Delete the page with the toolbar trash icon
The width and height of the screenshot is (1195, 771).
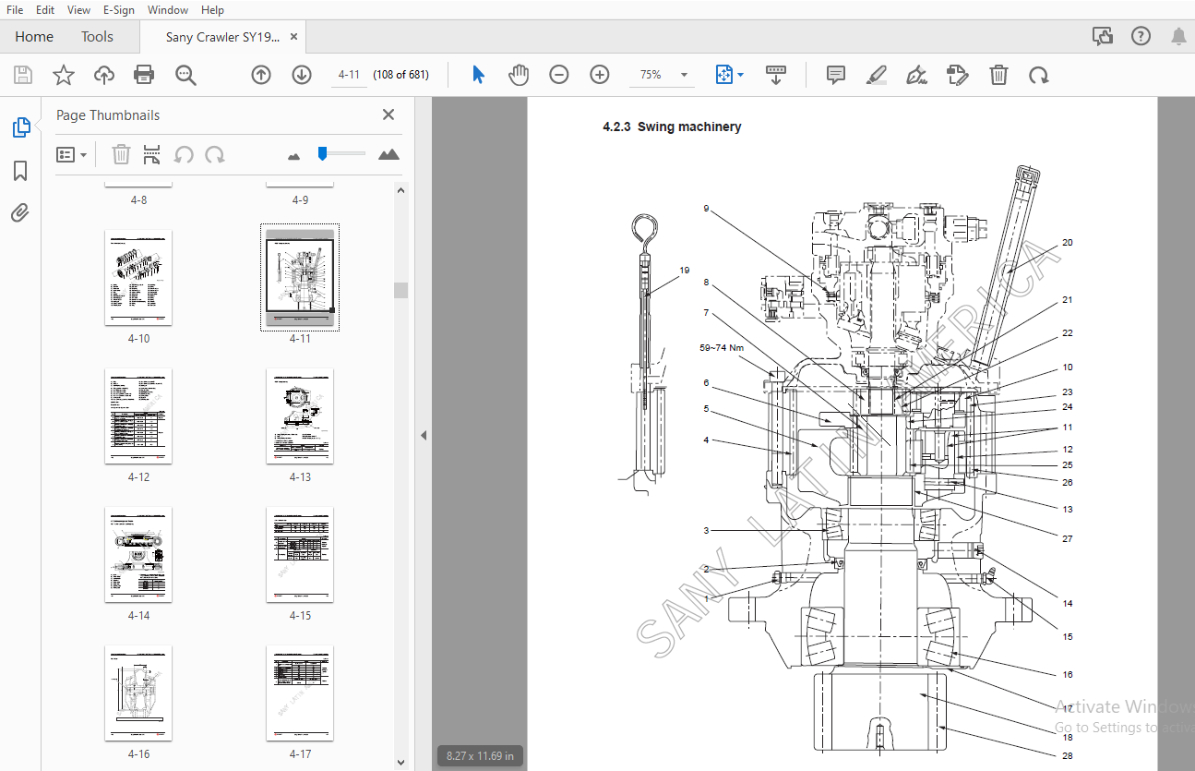point(998,75)
